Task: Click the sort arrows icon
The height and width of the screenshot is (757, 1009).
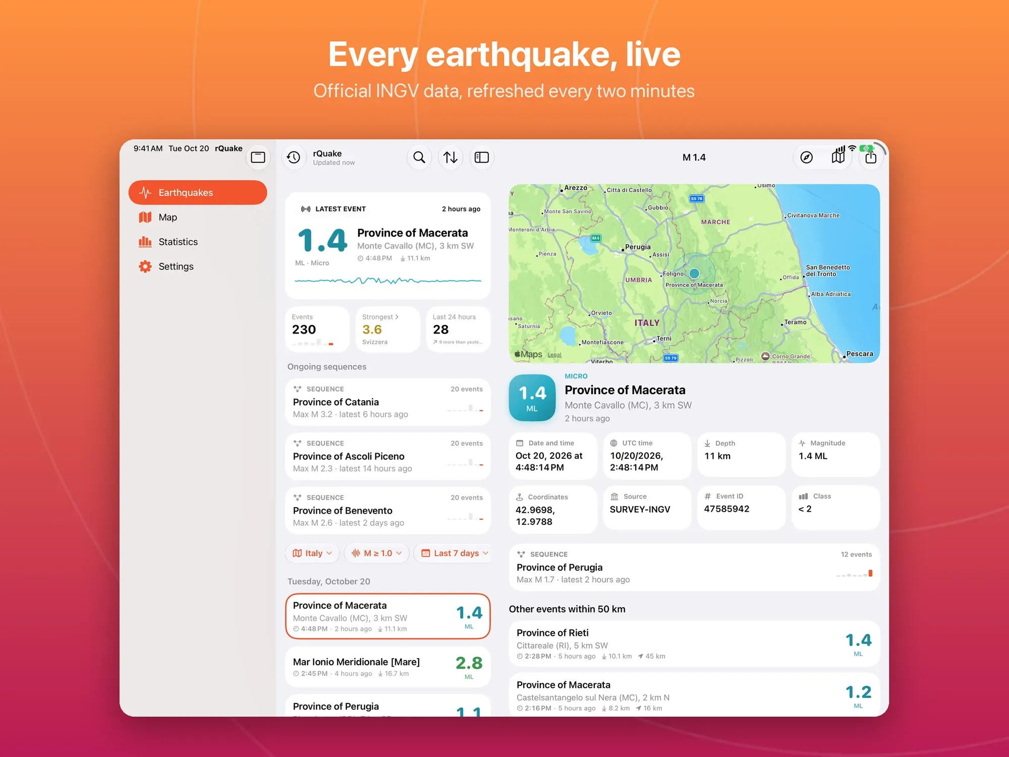Action: tap(451, 157)
